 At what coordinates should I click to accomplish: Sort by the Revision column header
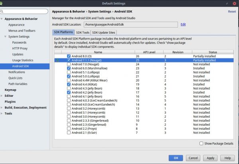point(178,52)
